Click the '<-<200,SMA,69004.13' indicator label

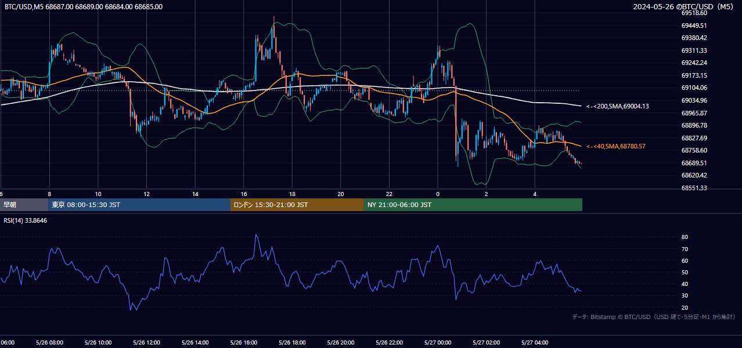coord(617,106)
